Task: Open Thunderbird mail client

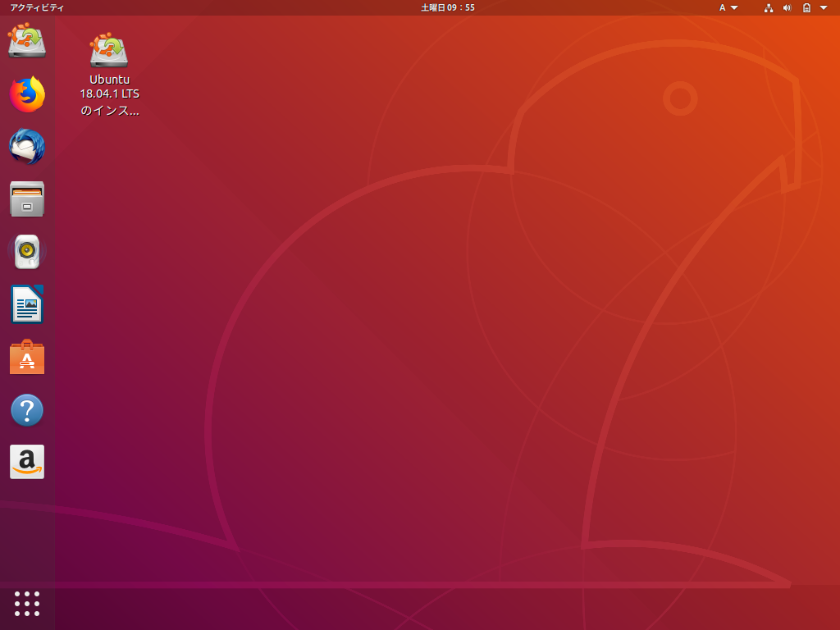Action: pos(27,146)
